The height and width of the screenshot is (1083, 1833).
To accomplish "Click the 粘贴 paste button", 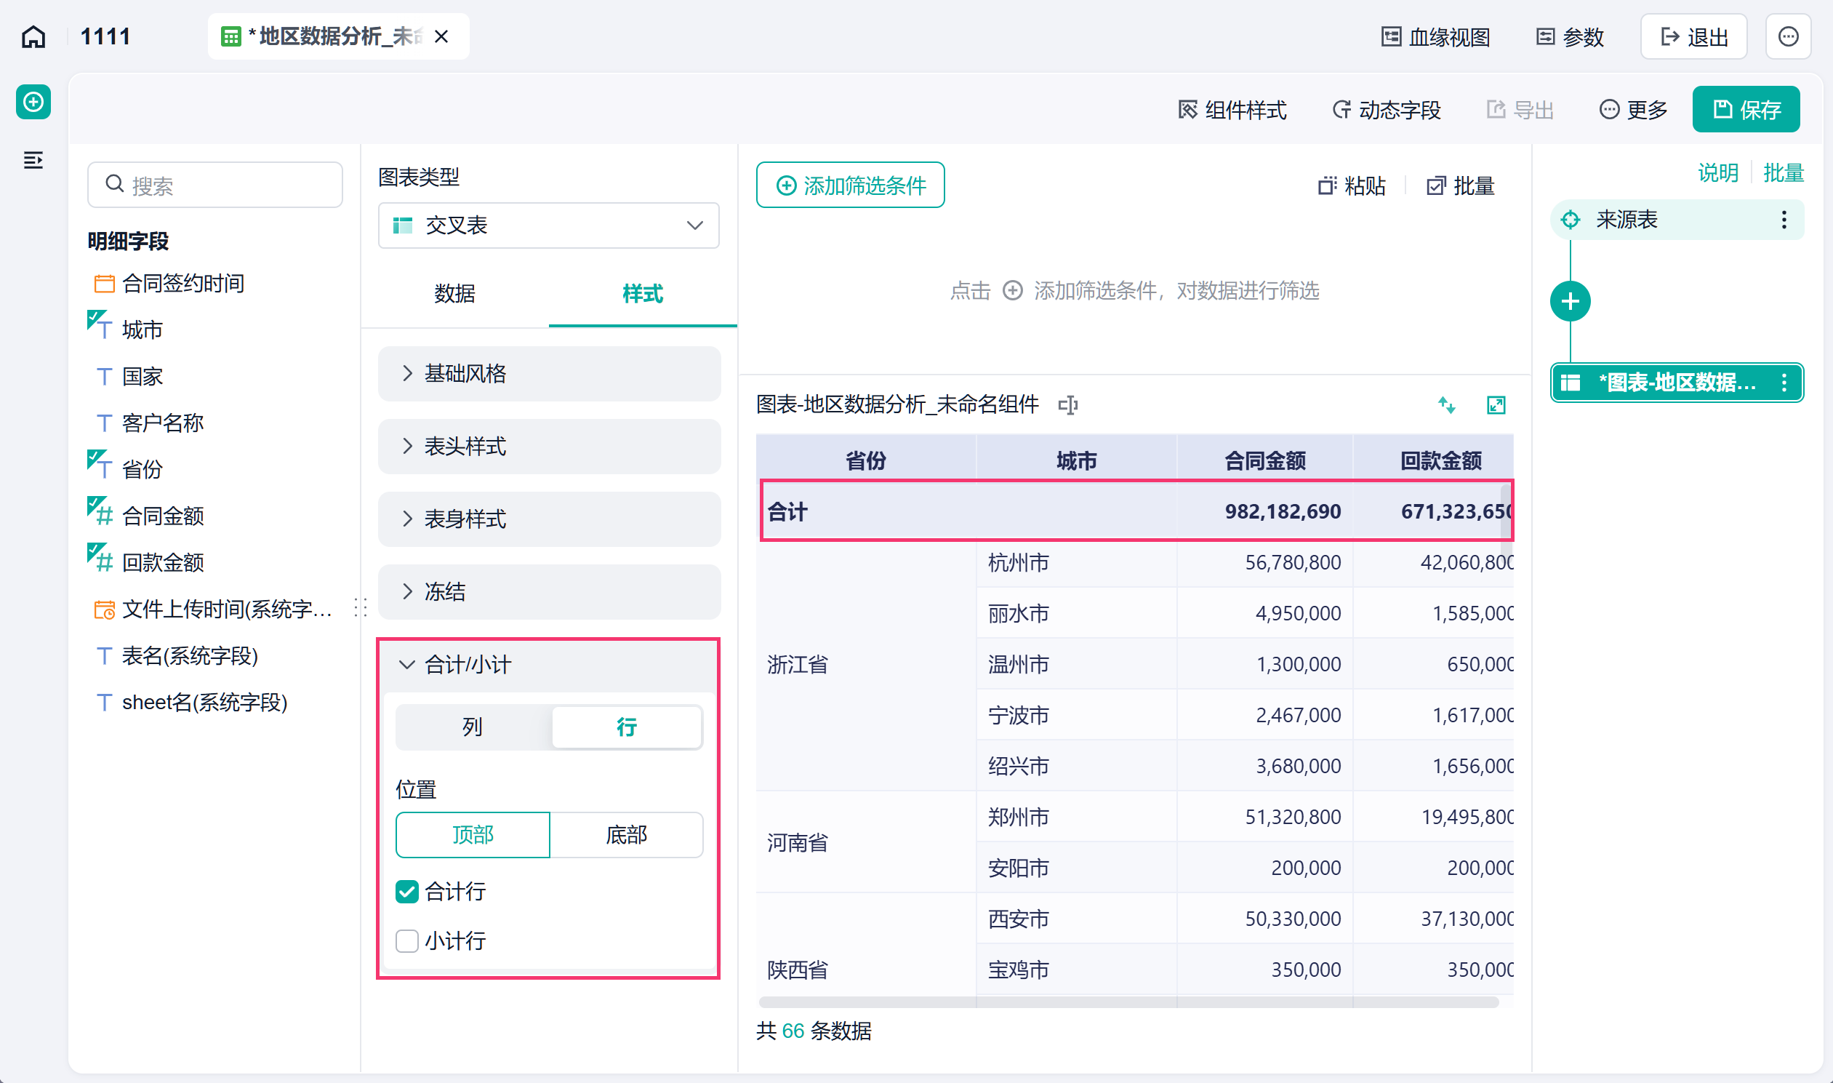I will pyautogui.click(x=1352, y=186).
